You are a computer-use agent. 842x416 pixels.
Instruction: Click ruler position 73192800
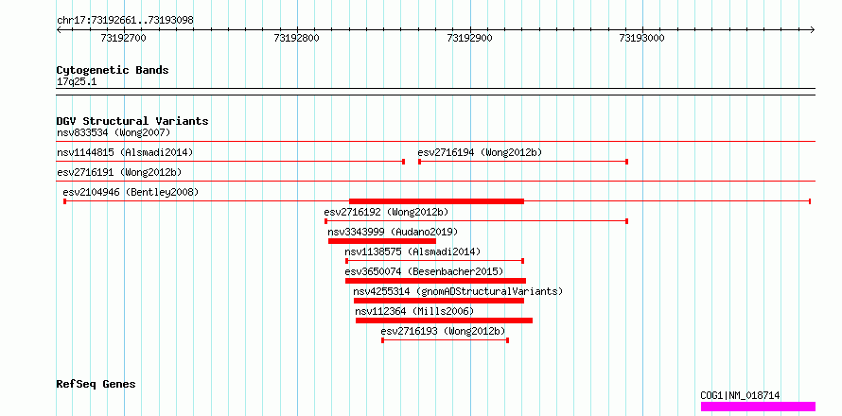[296, 38]
